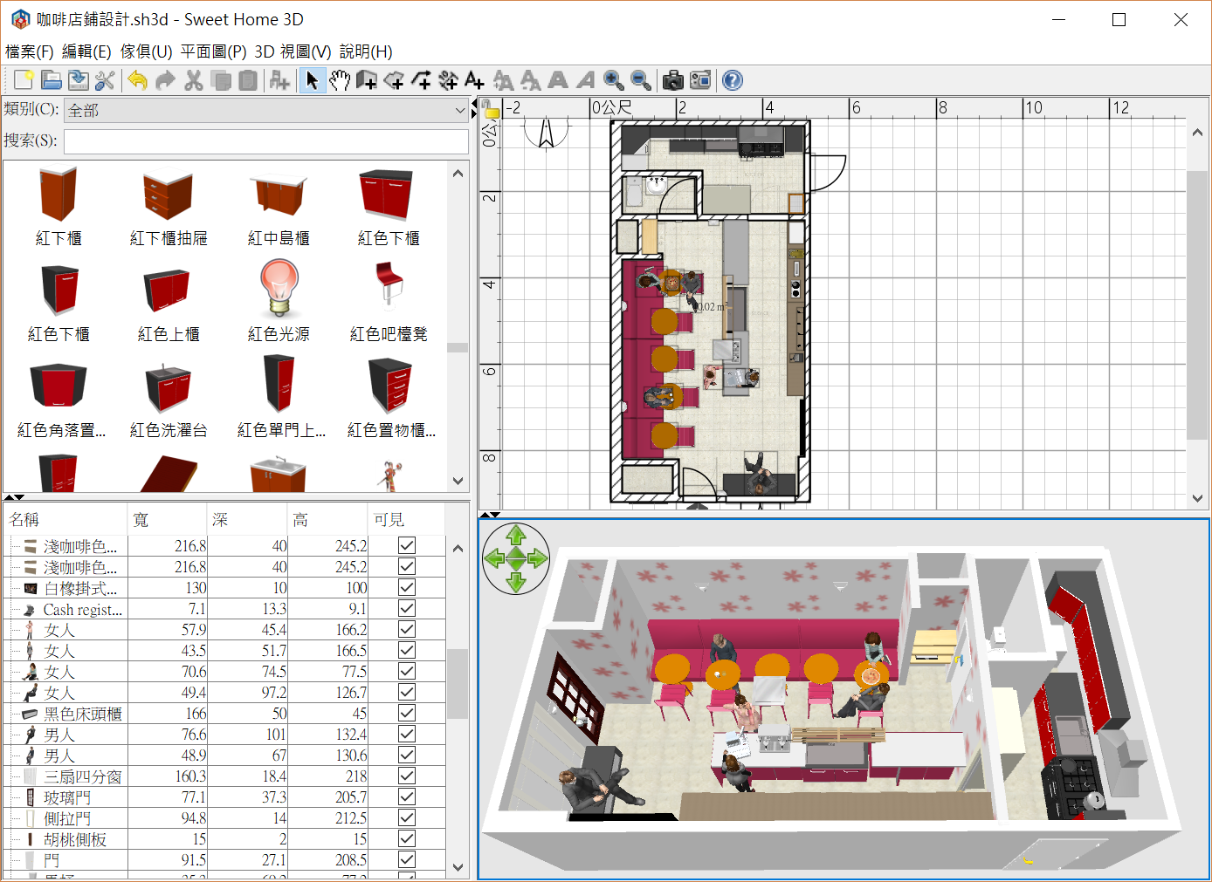Open the 平面圖(P) menu

(x=213, y=51)
